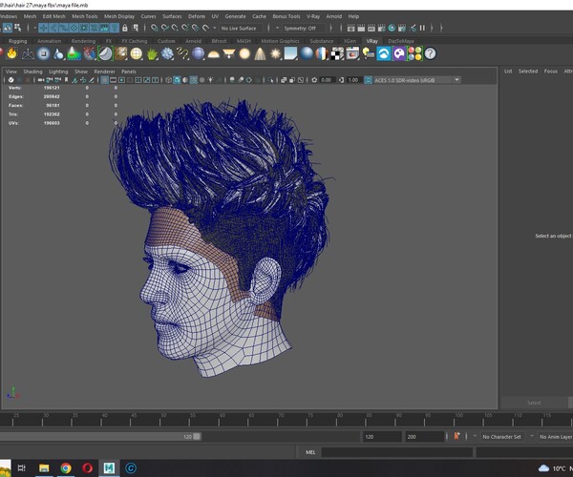
Task: Open the viewport Lighting menu
Action: pyautogui.click(x=58, y=72)
